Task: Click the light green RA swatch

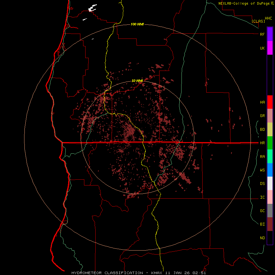Action: (270, 156)
